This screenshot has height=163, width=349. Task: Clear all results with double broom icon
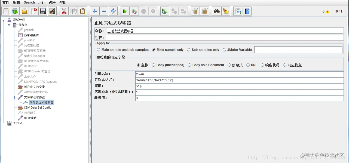coord(204,11)
